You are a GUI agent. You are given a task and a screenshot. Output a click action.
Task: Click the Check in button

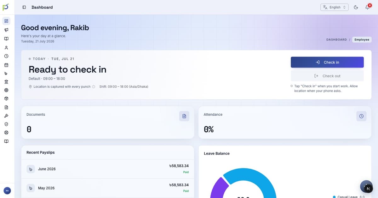pos(327,62)
